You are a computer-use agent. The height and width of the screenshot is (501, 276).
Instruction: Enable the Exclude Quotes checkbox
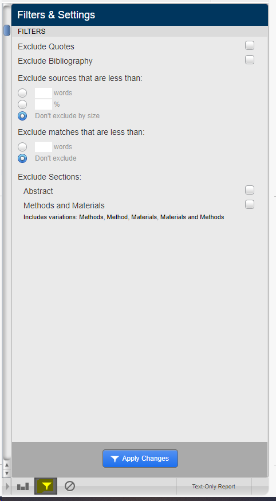point(250,45)
